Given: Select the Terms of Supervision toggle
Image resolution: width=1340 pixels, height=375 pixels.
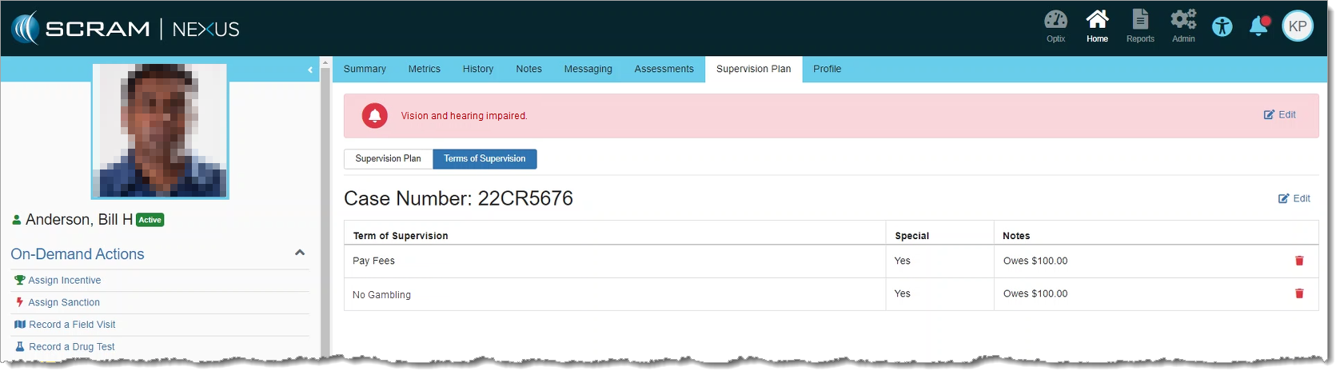Looking at the screenshot, I should click(485, 158).
